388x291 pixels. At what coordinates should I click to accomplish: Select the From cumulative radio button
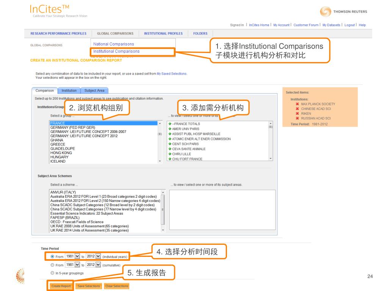[52, 265]
